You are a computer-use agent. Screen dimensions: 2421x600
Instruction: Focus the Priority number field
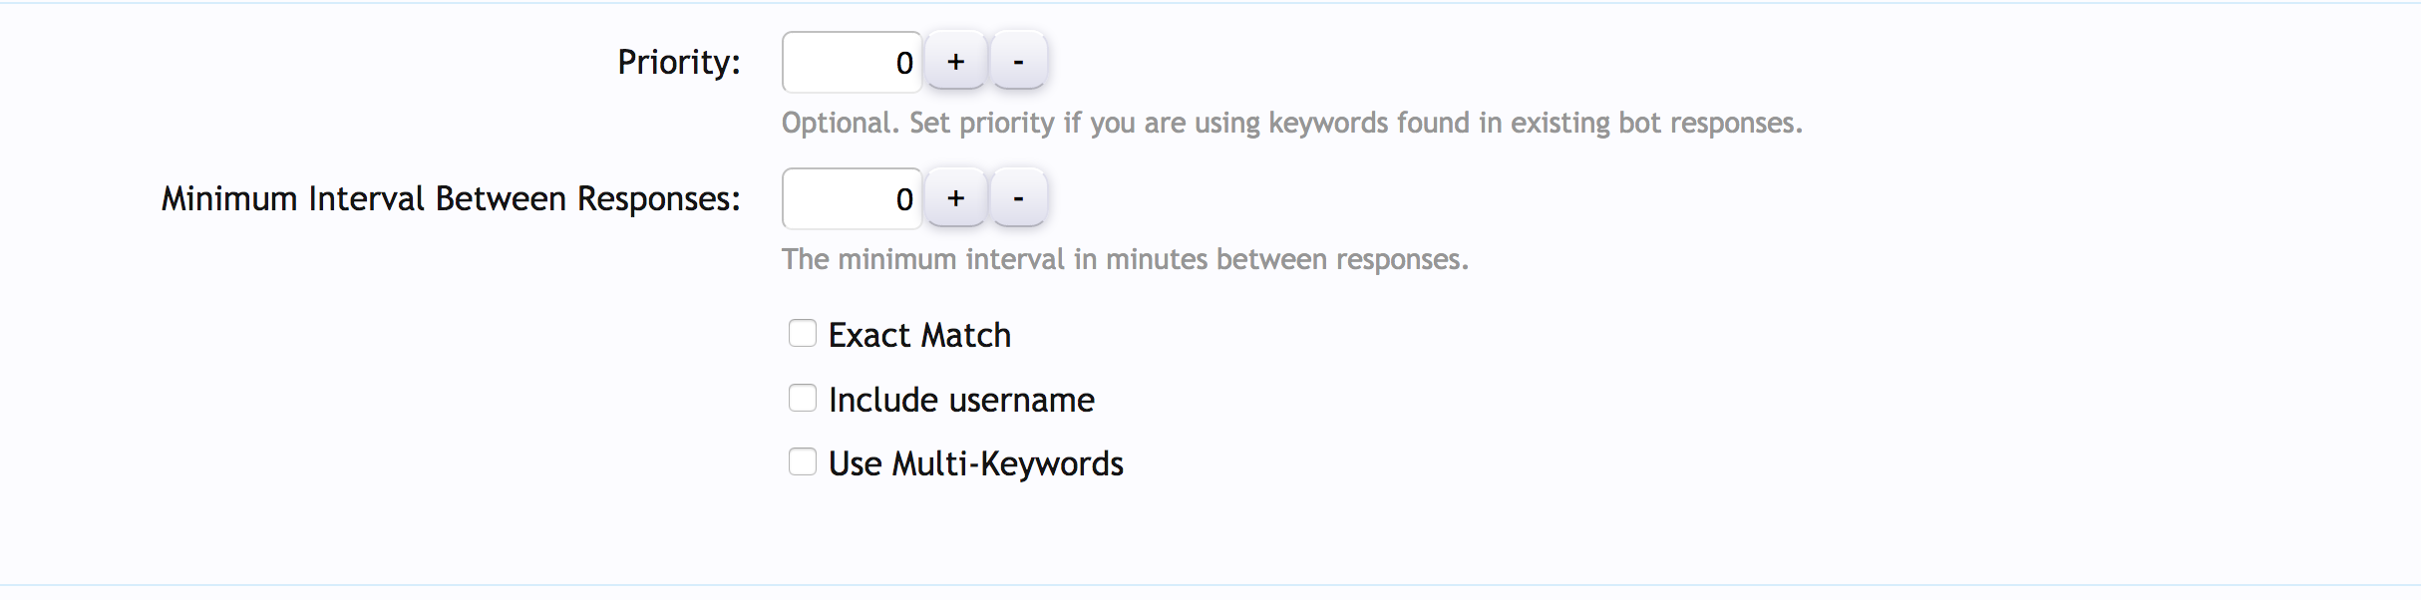coord(852,62)
